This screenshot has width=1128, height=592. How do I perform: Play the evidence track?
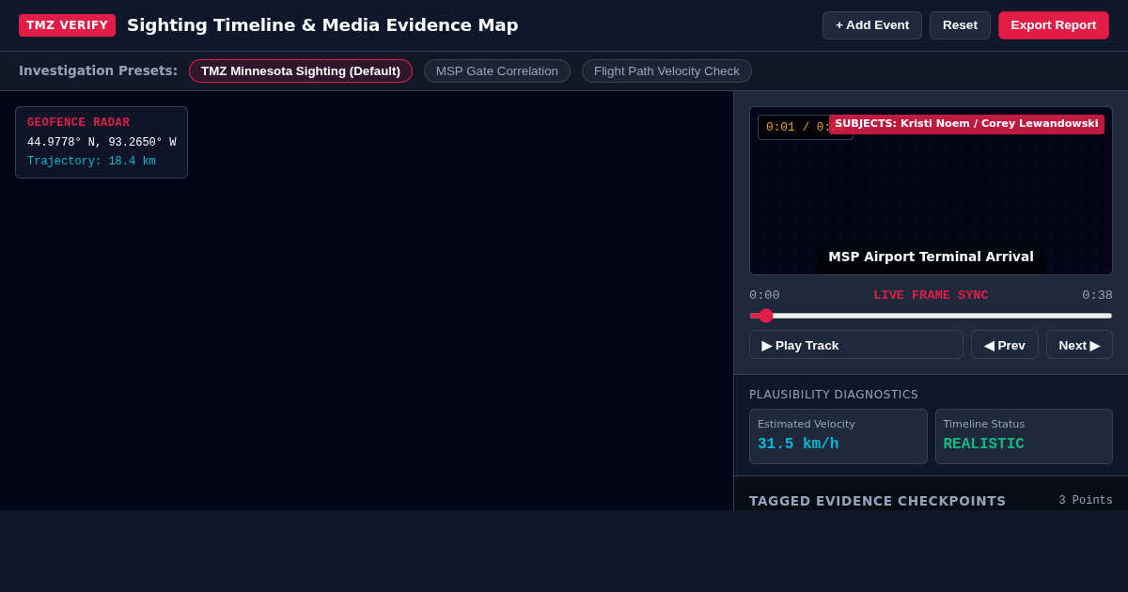tap(856, 345)
